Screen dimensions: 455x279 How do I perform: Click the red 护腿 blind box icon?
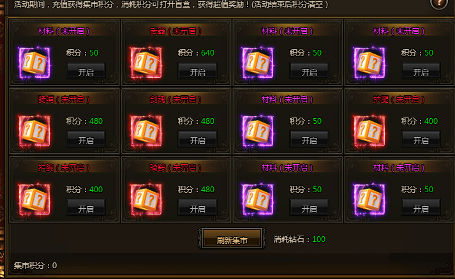click(x=369, y=131)
